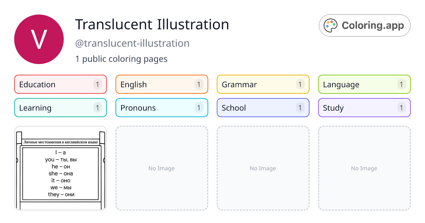Filter by the Language tag
The image size is (425, 223).
coord(364,84)
